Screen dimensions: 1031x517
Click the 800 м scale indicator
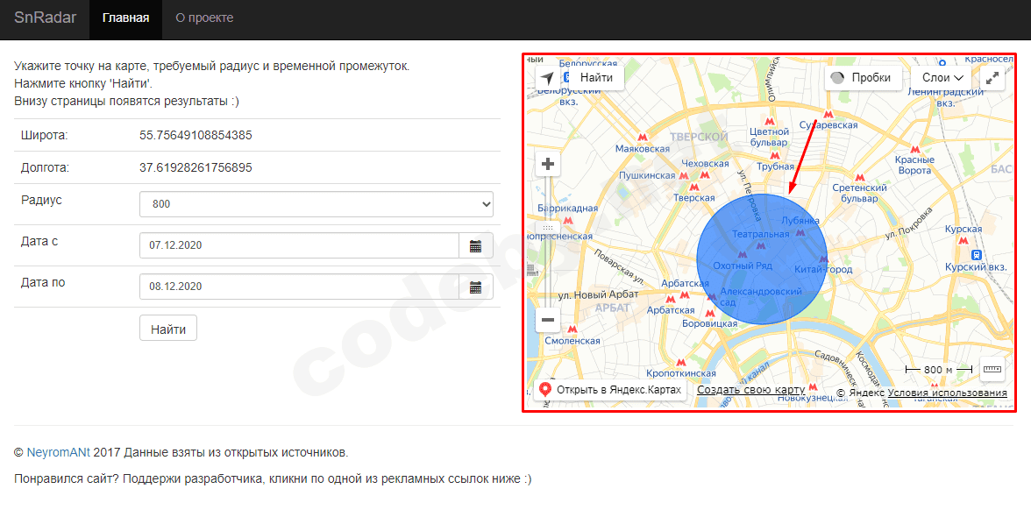click(x=938, y=370)
